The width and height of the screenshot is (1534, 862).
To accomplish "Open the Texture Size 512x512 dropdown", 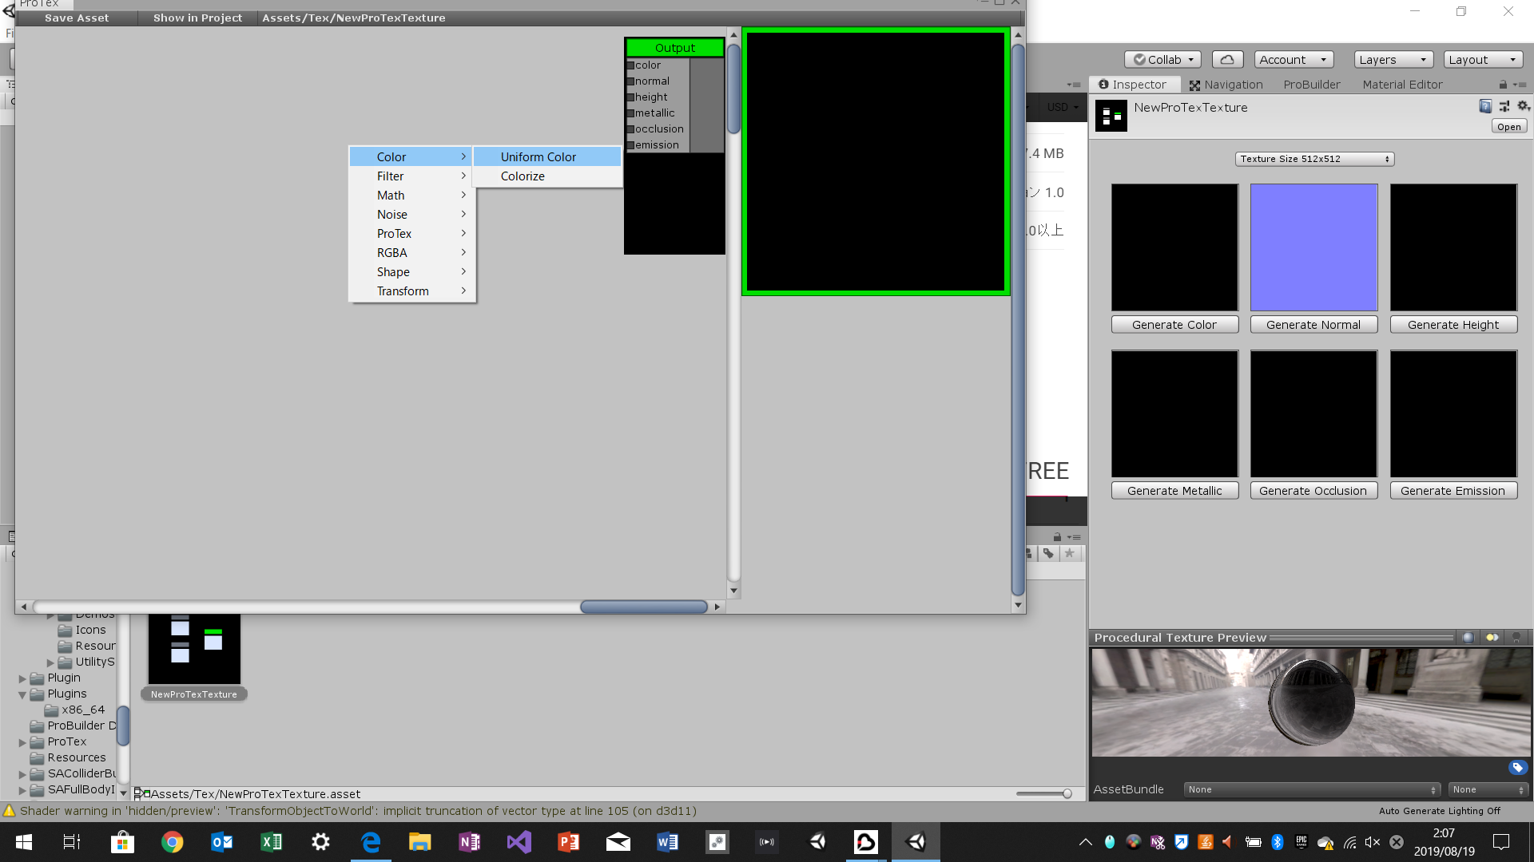I will pos(1314,159).
